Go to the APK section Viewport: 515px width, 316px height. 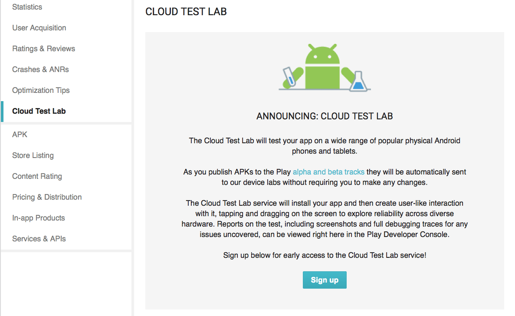point(20,135)
